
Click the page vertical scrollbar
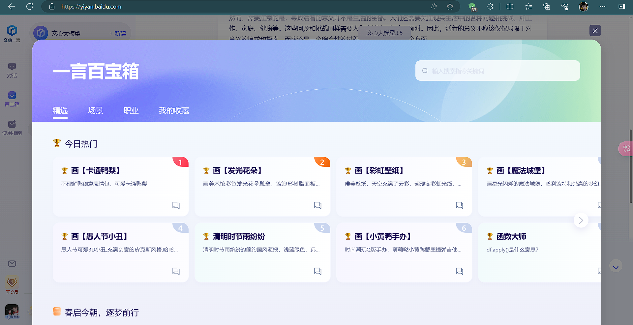(x=631, y=166)
